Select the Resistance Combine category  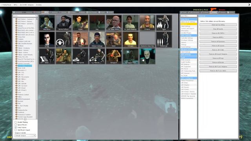[24, 115]
